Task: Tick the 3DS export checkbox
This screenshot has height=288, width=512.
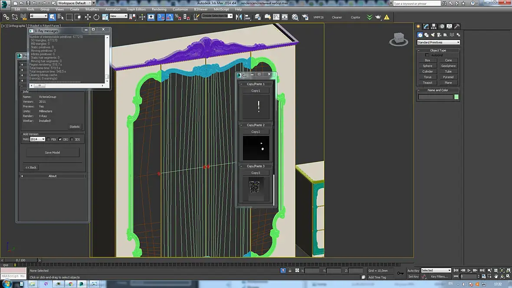Action: pyautogui.click(x=72, y=139)
